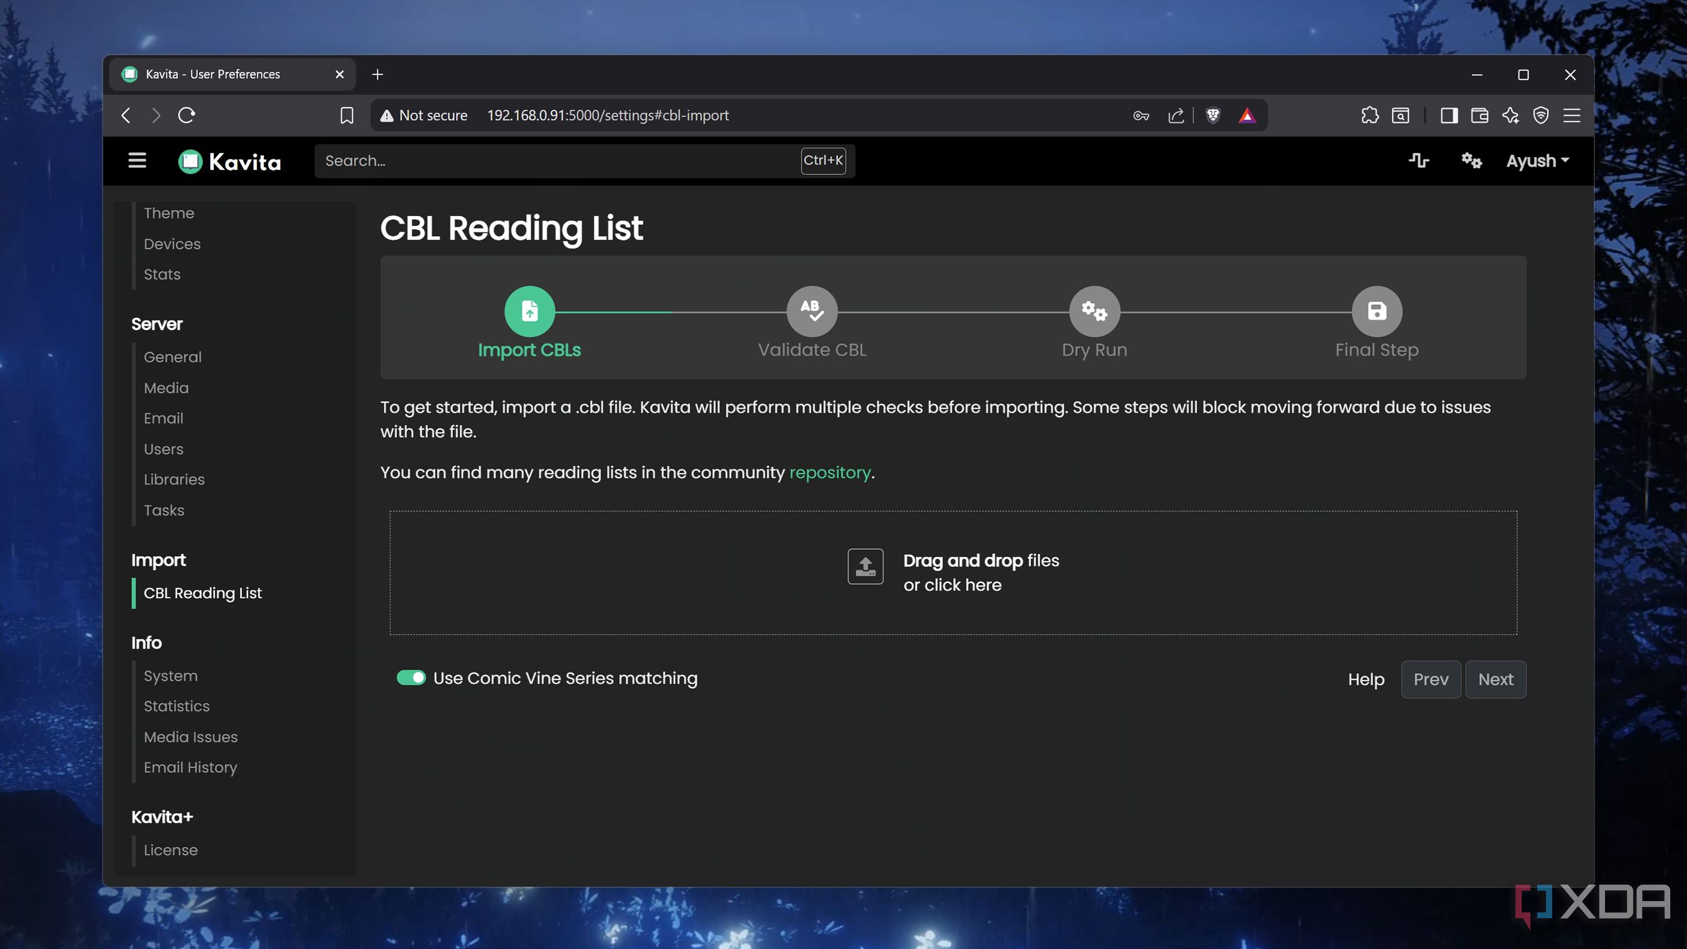
Task: Open Tasks server settings
Action: 164,510
